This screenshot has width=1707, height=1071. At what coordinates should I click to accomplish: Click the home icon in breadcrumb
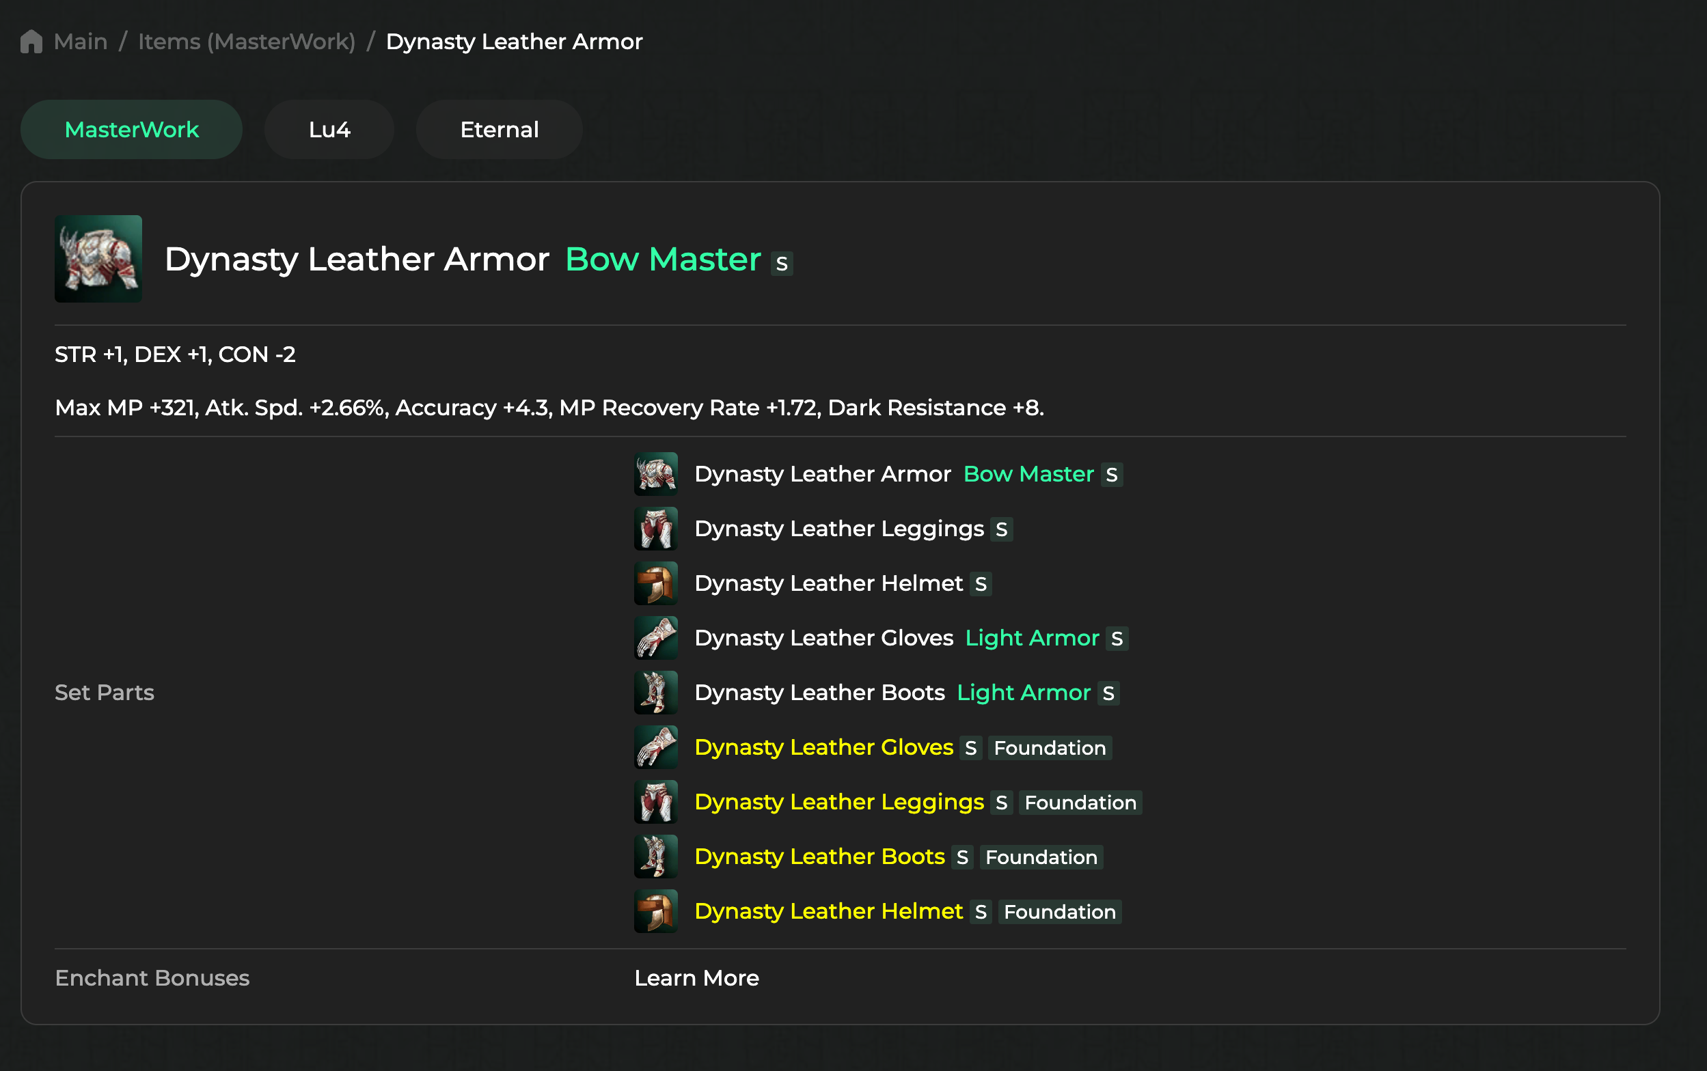(31, 41)
